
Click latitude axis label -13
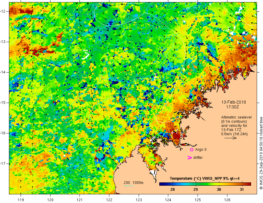[x=3, y=42]
